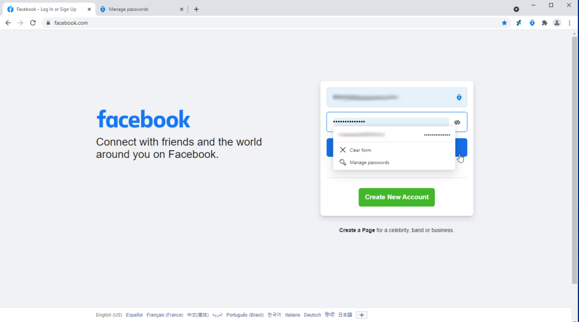
Task: Minimize the browser window
Action: click(533, 5)
